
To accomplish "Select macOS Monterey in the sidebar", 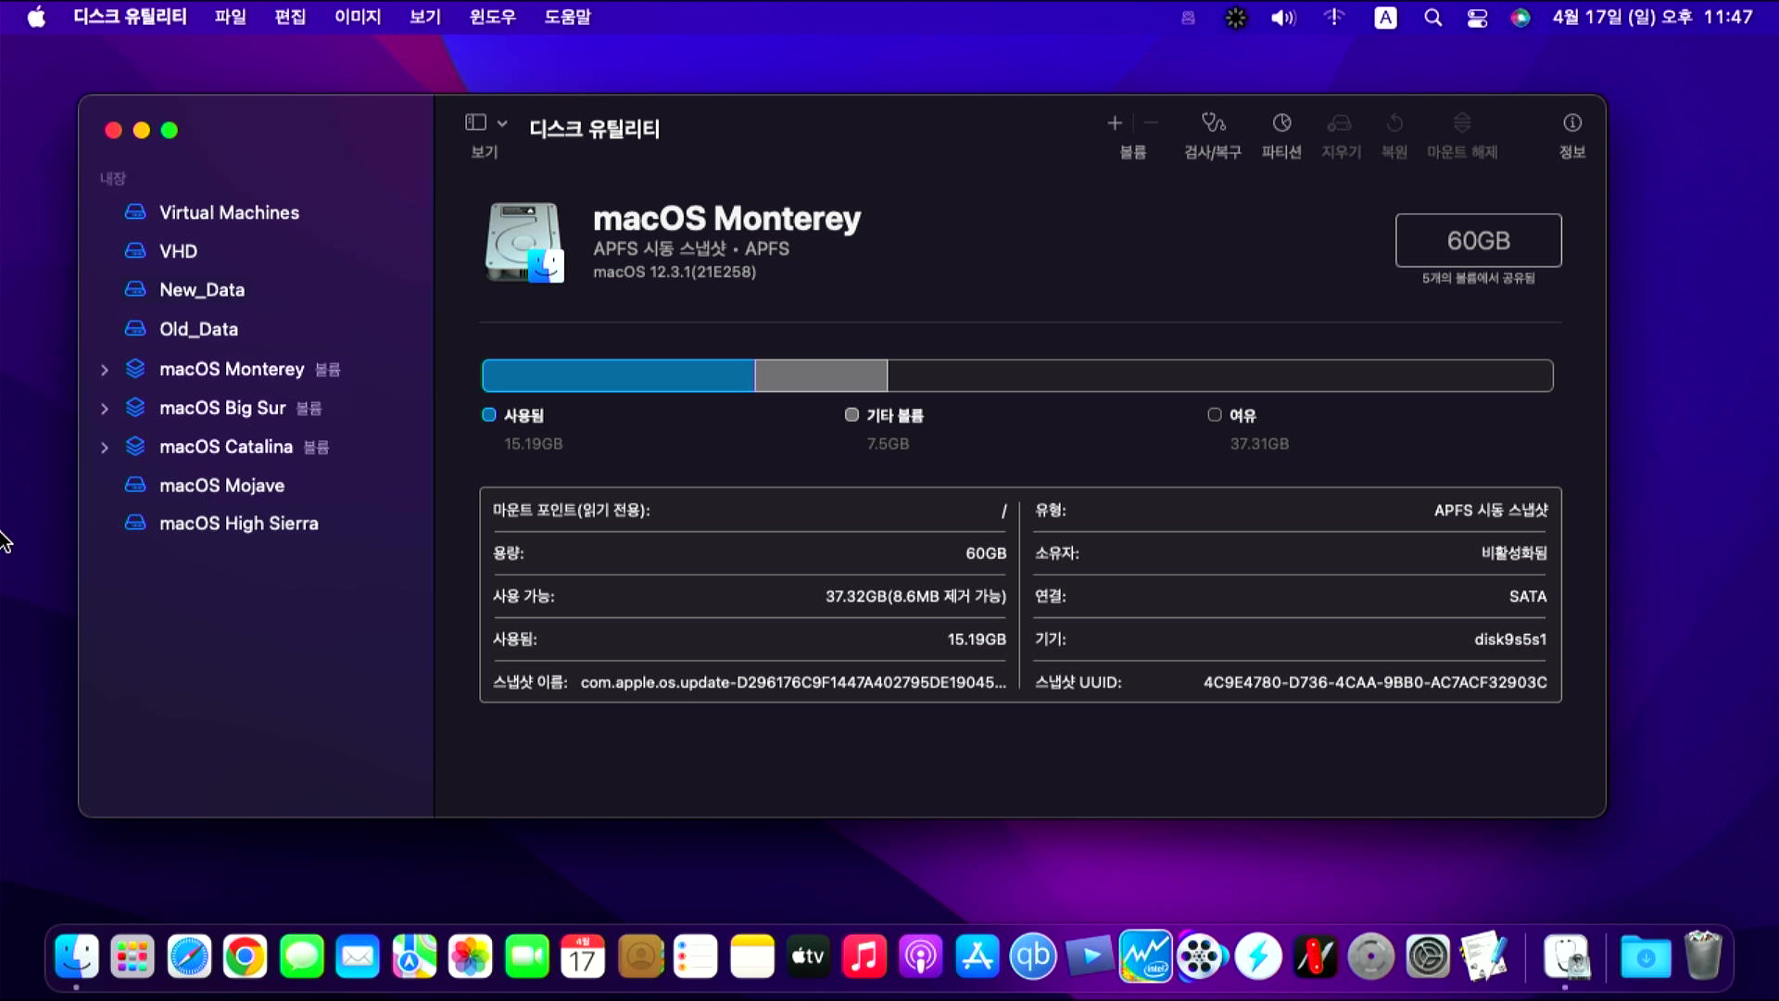I will [x=232, y=369].
